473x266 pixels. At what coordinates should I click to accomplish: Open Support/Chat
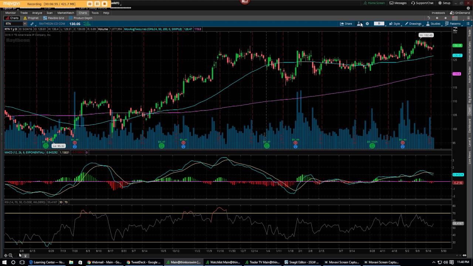pyautogui.click(x=422, y=3)
